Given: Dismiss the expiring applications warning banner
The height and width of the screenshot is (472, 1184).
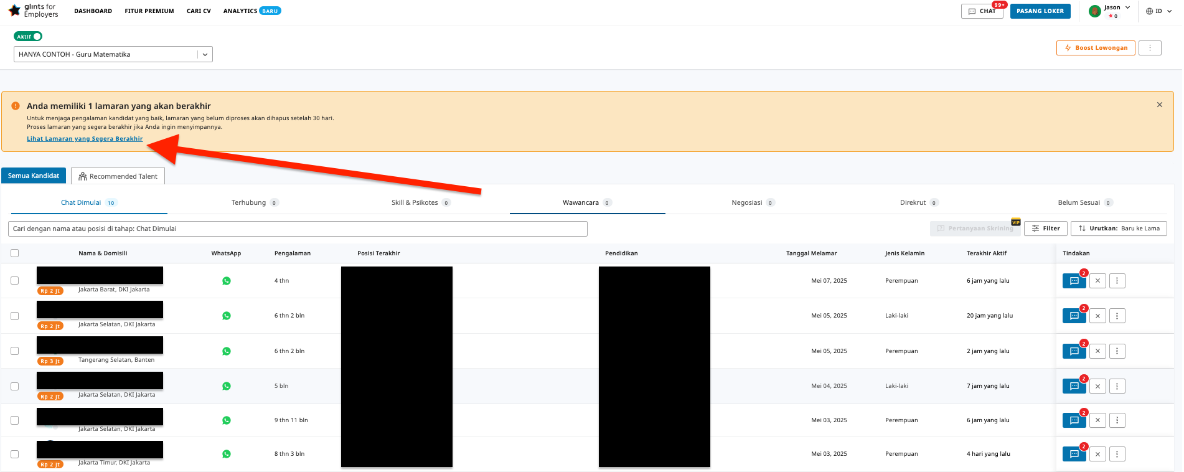Looking at the screenshot, I should (x=1160, y=105).
